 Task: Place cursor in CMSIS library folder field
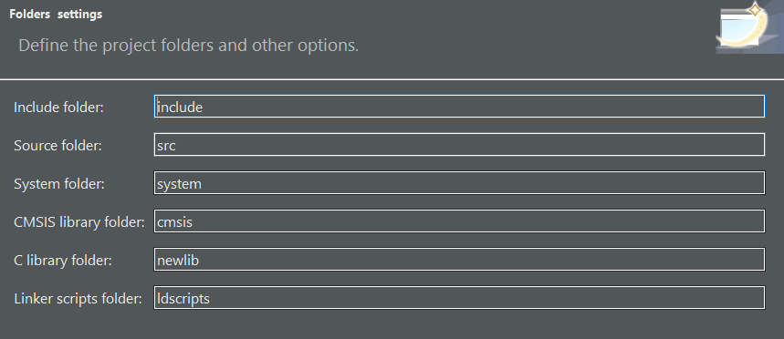459,221
